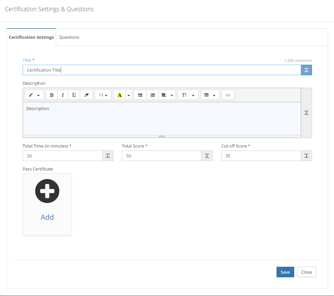Click the text icon beside Total Score

pos(207,156)
